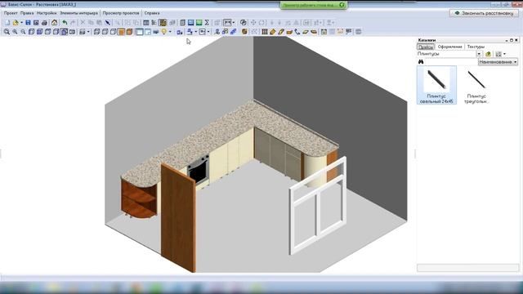Click the Закончить расстановку button

(484, 13)
